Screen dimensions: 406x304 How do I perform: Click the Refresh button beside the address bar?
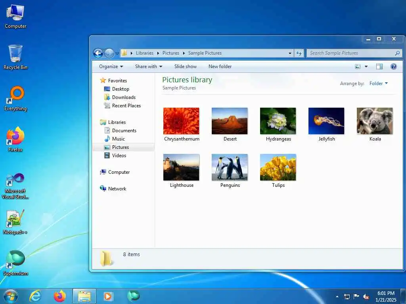(x=299, y=53)
